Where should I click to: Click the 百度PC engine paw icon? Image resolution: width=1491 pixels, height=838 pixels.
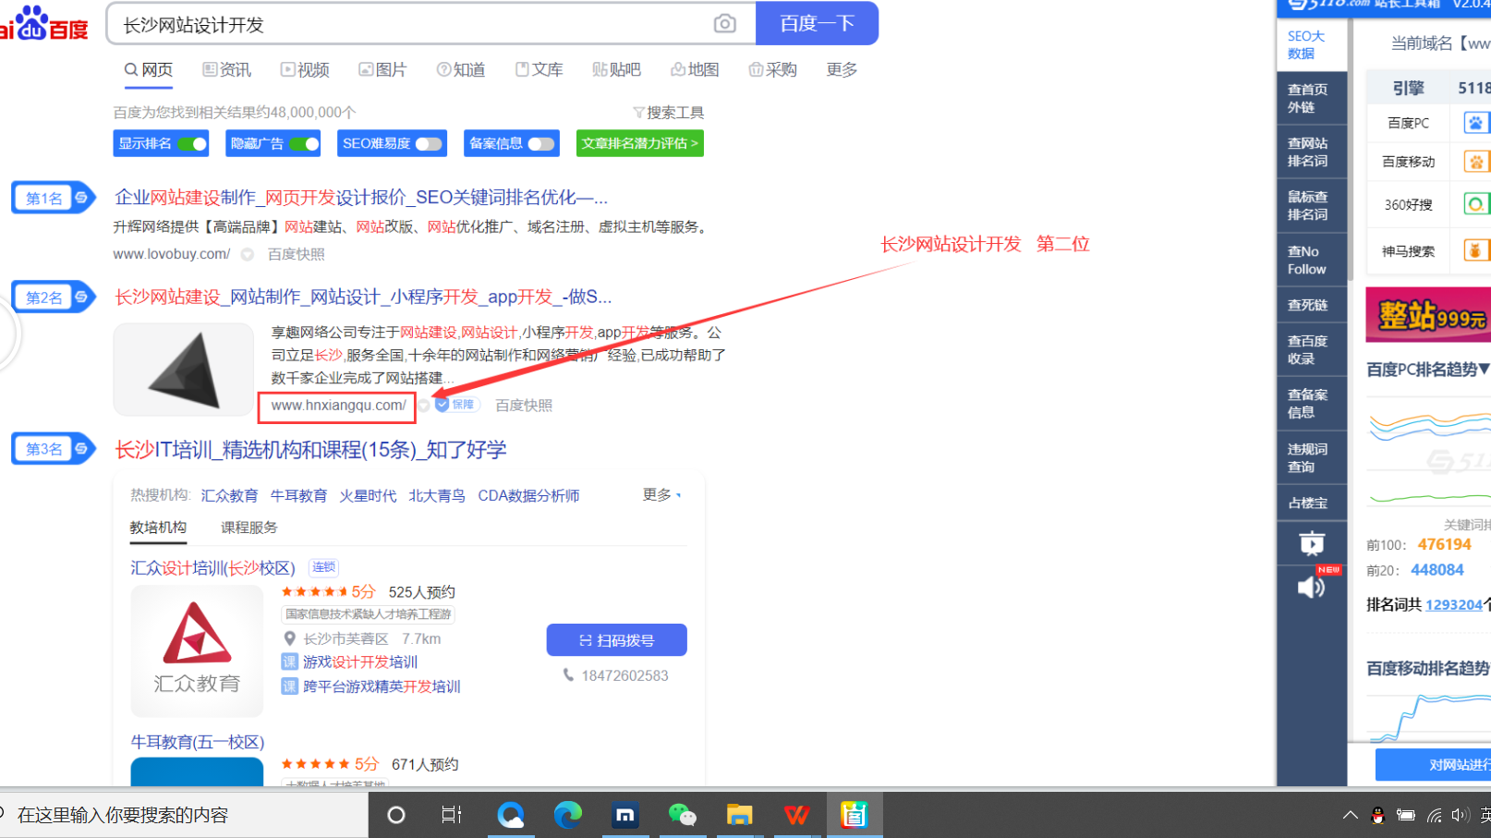(1476, 123)
